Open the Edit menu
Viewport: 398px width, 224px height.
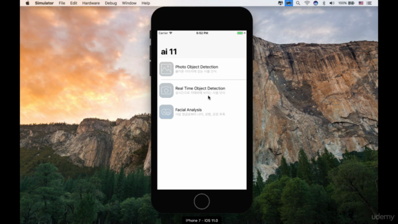point(73,3)
